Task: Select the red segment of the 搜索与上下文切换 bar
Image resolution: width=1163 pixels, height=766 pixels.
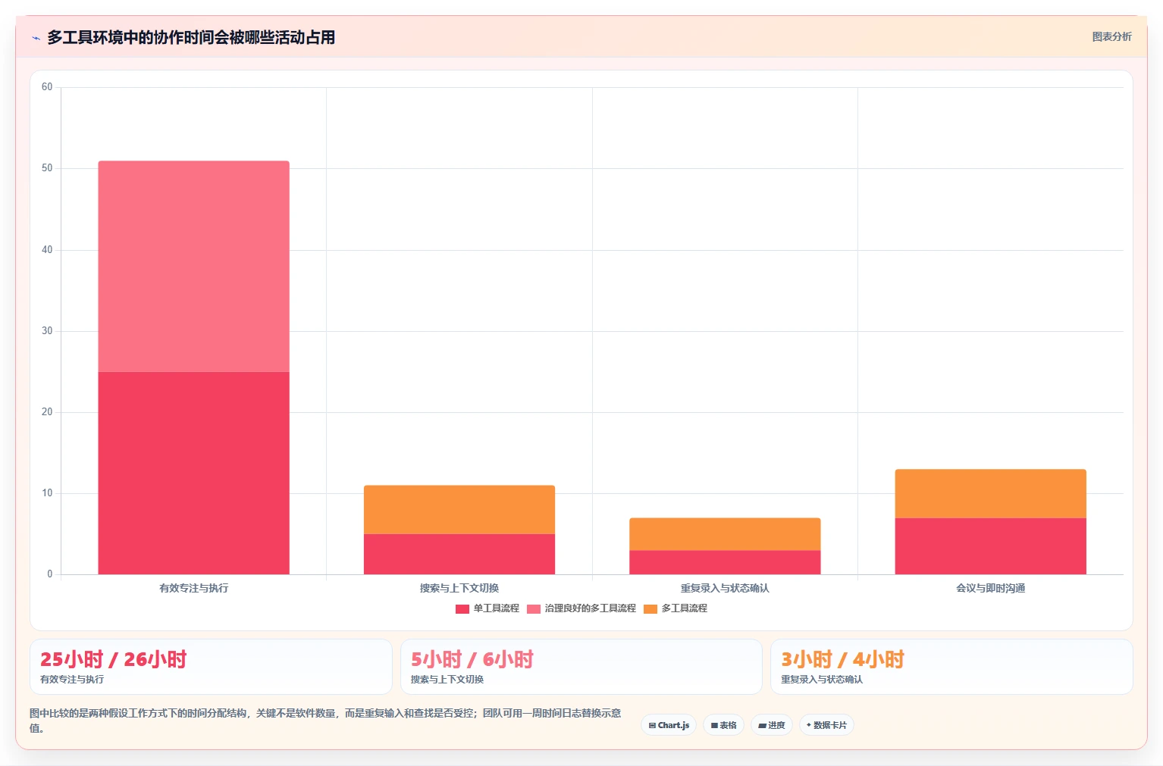Action: 459,554
